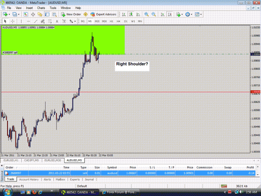Switch chart to line chart style
This screenshot has width=261, height=196.
(138, 14)
